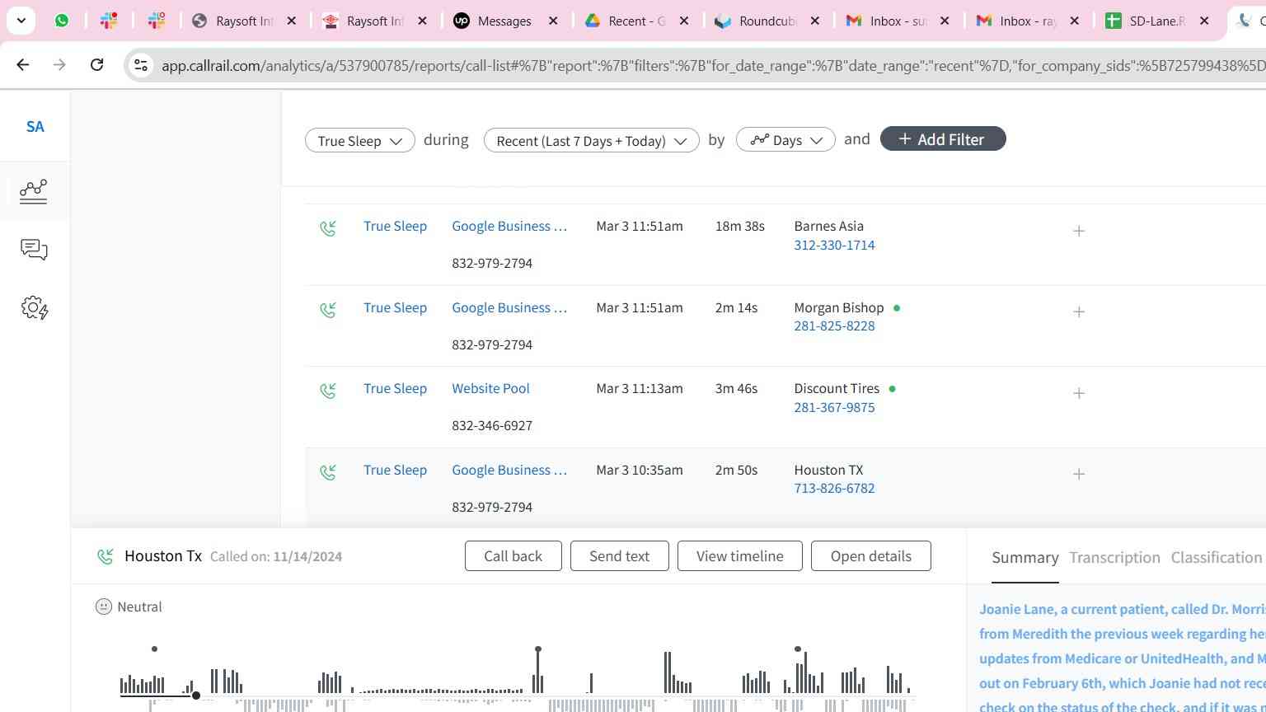Open phone number 713-826-6782 link
This screenshot has width=1266, height=712.
click(x=834, y=488)
